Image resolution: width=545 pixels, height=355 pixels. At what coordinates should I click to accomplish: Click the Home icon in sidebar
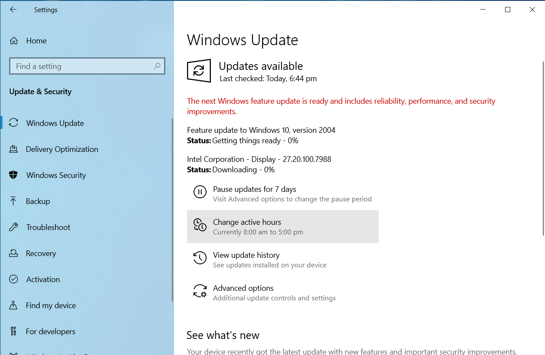(14, 41)
